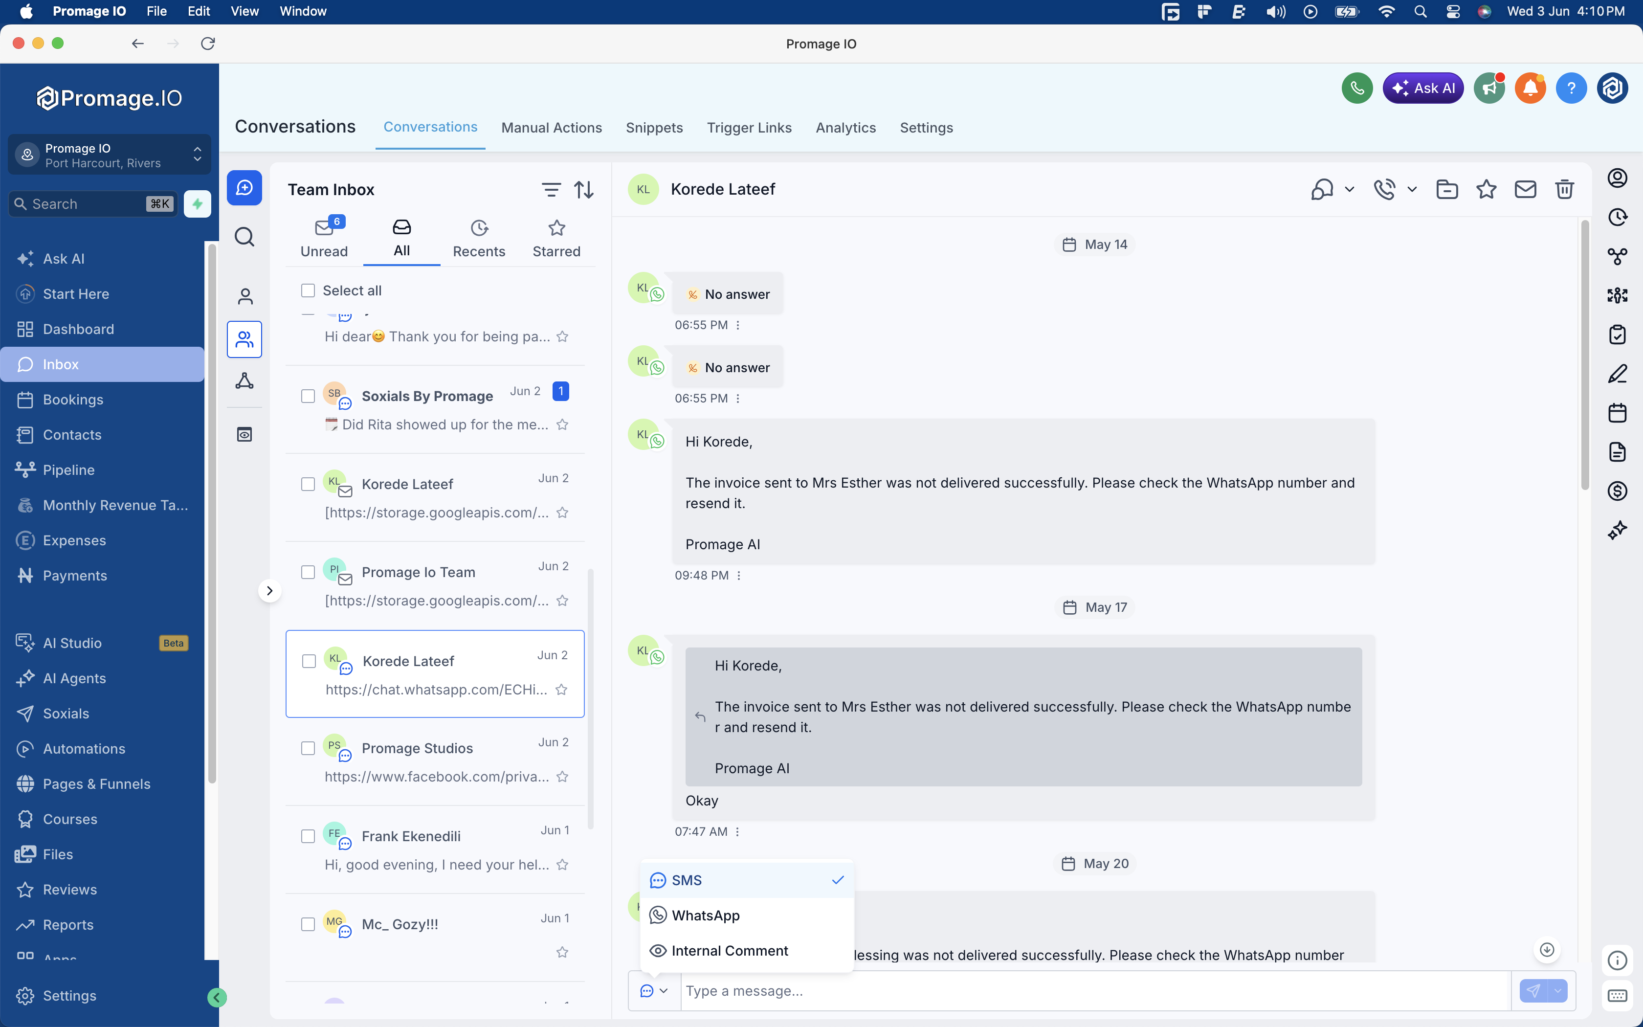Select the team inbox people icon
This screenshot has width=1643, height=1027.
pos(244,339)
